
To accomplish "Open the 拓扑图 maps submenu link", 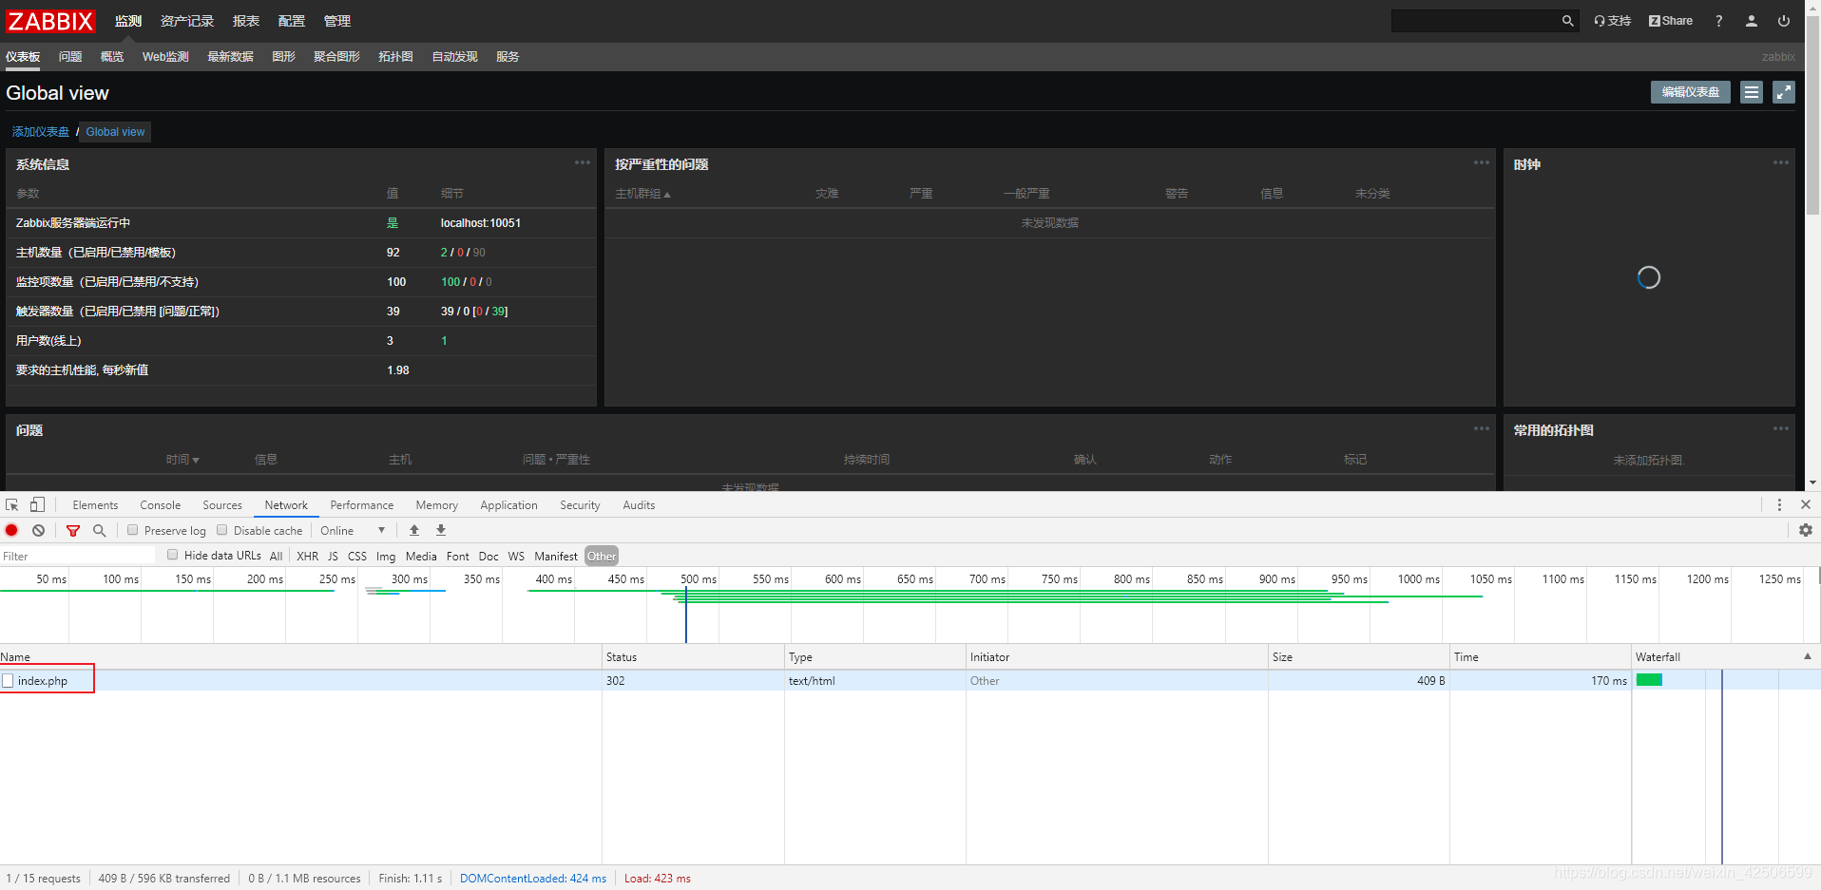I will (395, 57).
